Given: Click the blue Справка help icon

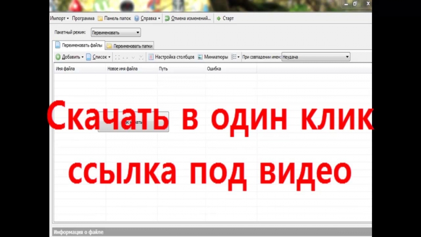Looking at the screenshot, I should (x=137, y=18).
